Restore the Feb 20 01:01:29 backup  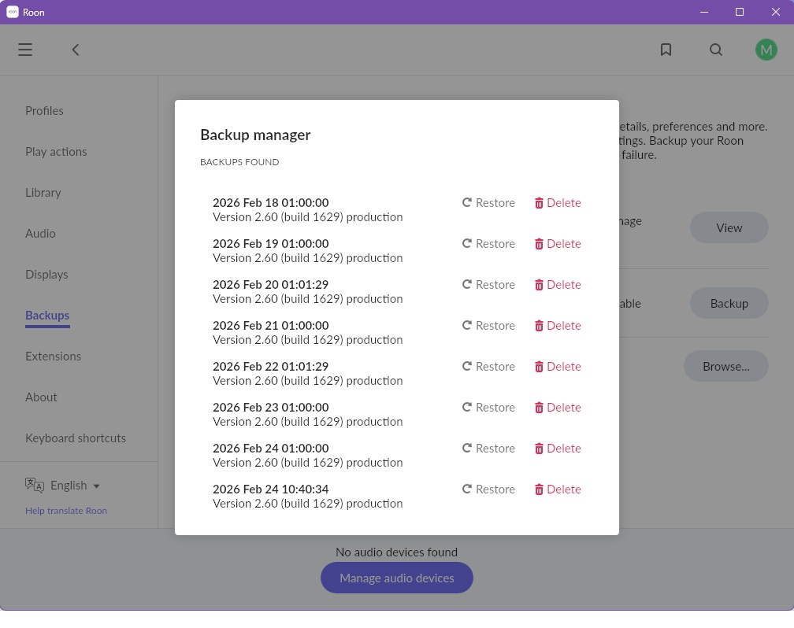click(x=488, y=285)
